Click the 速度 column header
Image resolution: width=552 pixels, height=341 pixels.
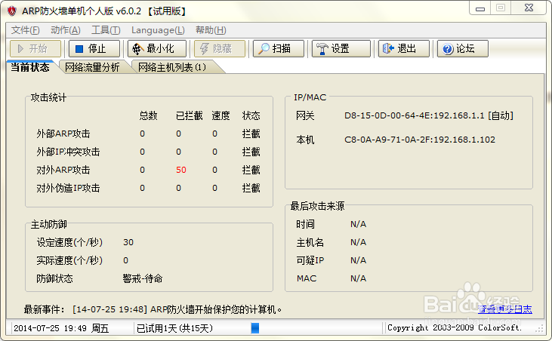pos(220,115)
